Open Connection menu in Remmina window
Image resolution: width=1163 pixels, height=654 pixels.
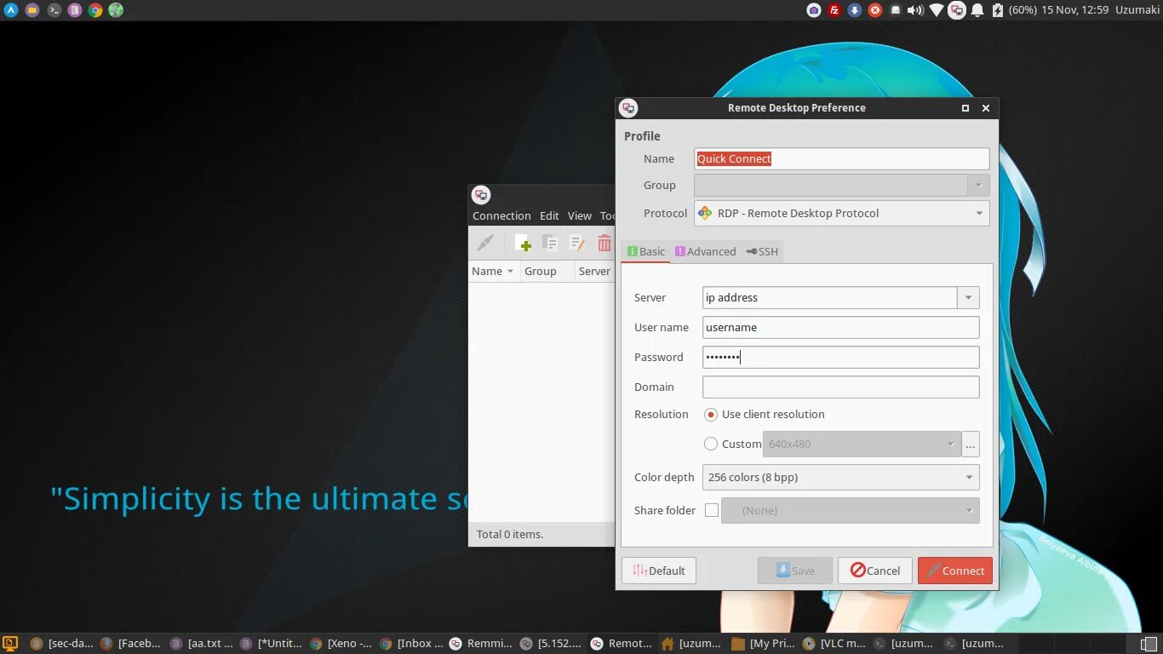click(501, 216)
